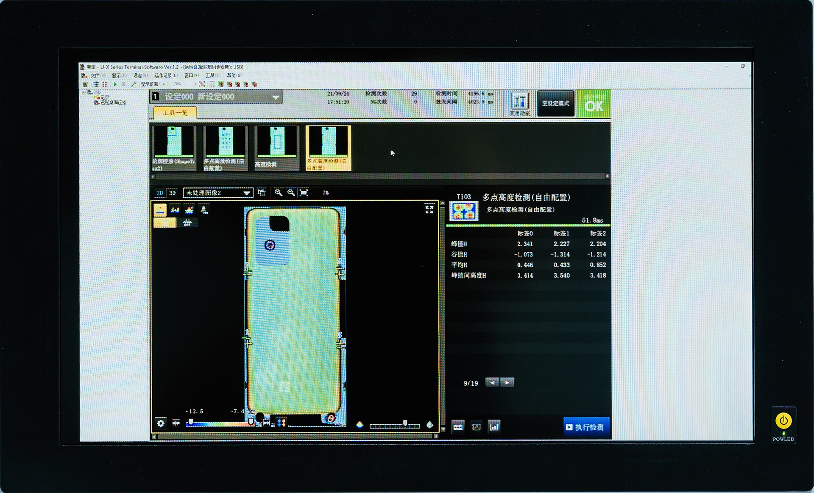Screen dimensions: 814x493
Task: Click the filmstrip results view icon
Action: point(458,426)
